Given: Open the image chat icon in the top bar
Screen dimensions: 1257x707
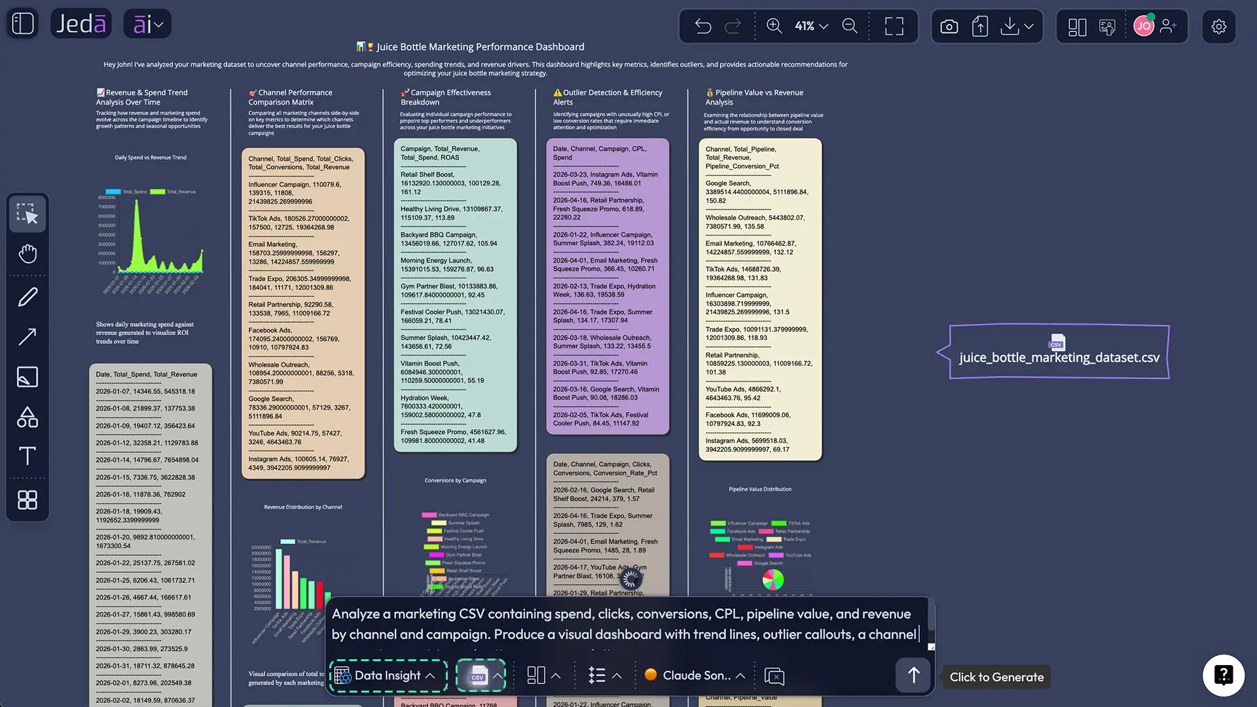Looking at the screenshot, I should [x=1107, y=27].
